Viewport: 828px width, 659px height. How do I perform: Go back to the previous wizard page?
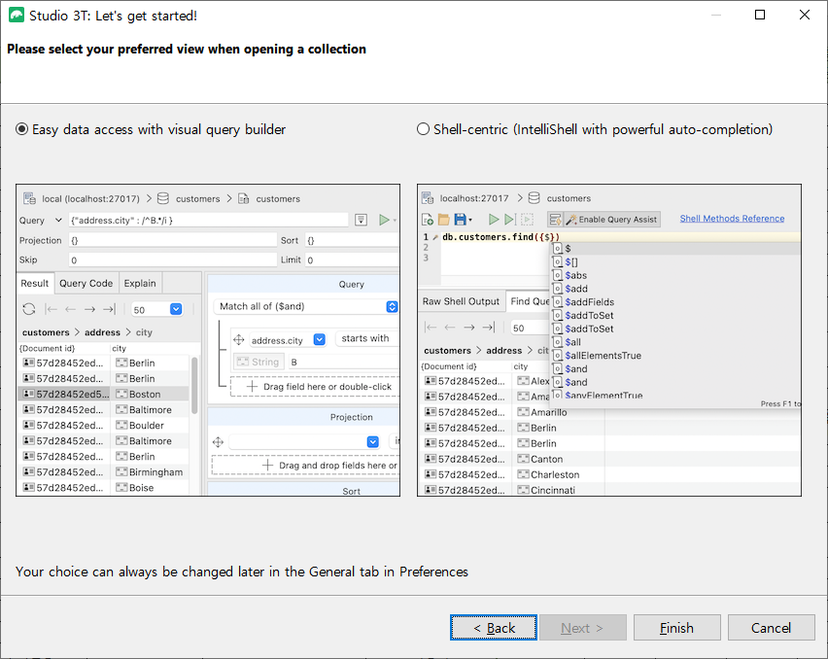[494, 628]
